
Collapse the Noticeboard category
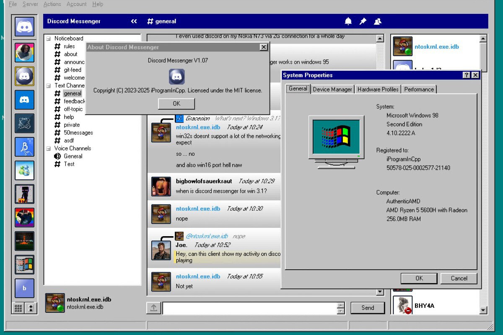48,39
